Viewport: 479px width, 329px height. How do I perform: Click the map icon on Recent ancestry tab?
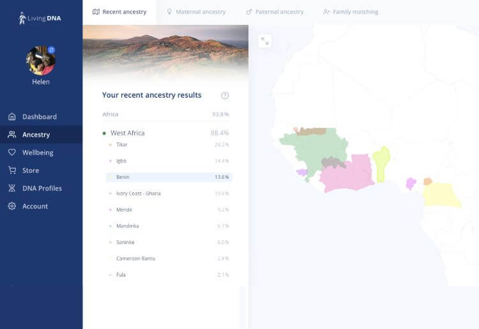click(96, 11)
